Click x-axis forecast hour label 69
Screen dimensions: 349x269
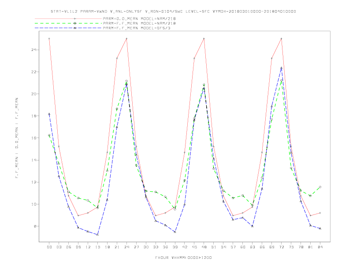(x=272, y=247)
